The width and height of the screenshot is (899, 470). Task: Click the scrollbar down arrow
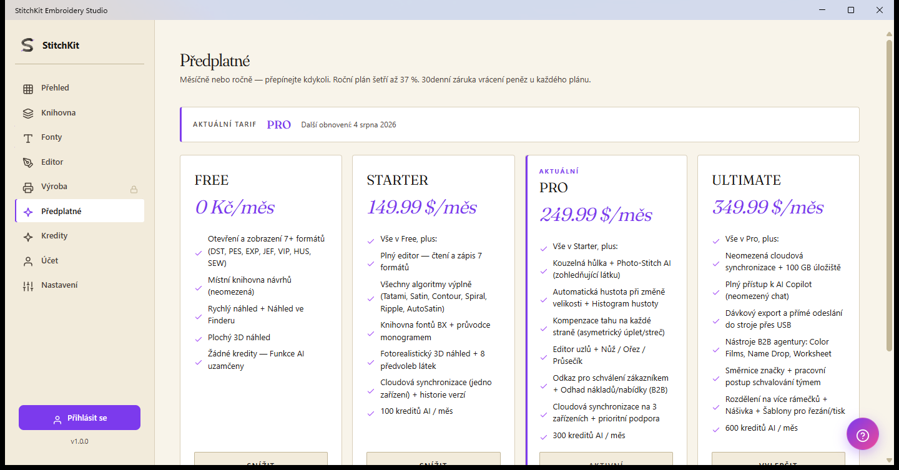890,460
